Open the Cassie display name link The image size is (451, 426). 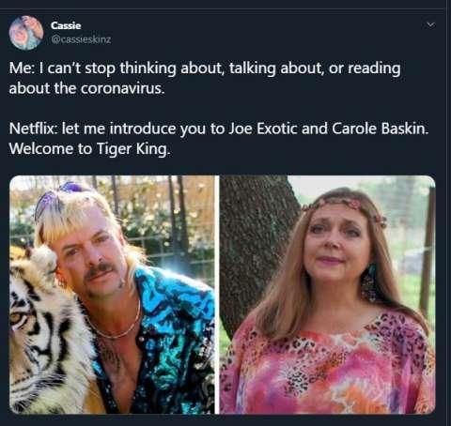point(66,25)
